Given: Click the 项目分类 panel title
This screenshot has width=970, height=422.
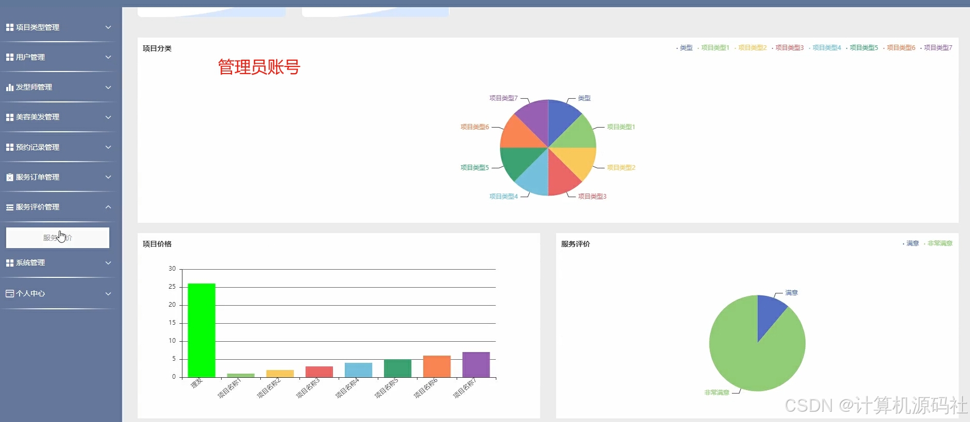Looking at the screenshot, I should (x=157, y=48).
